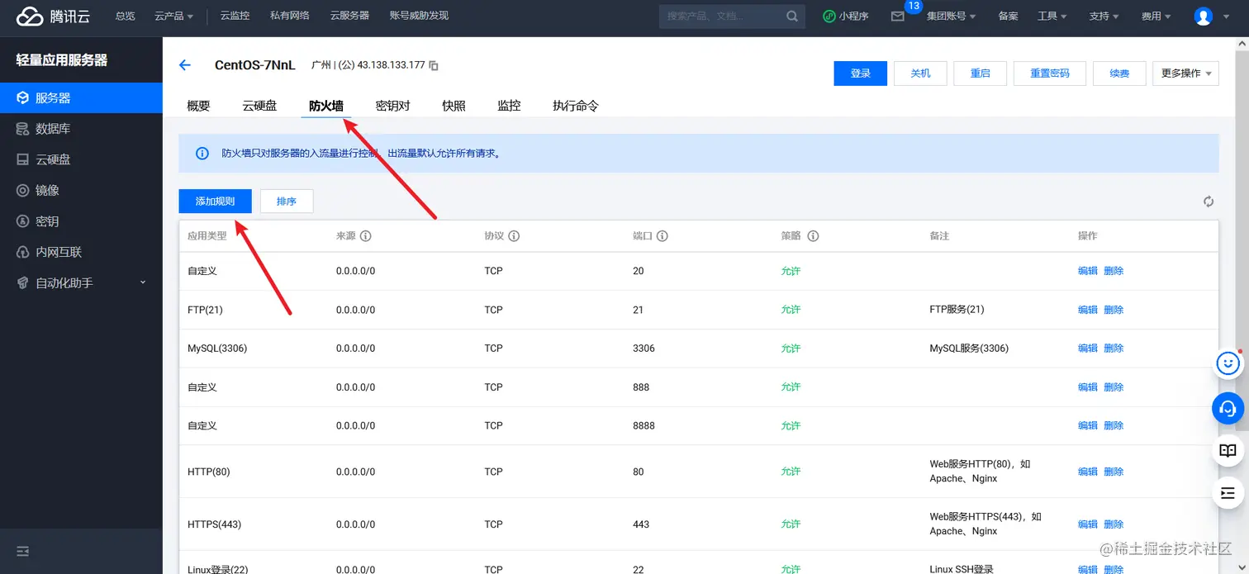Open the smiley feedback floating button
Image resolution: width=1249 pixels, height=574 pixels.
click(x=1228, y=363)
